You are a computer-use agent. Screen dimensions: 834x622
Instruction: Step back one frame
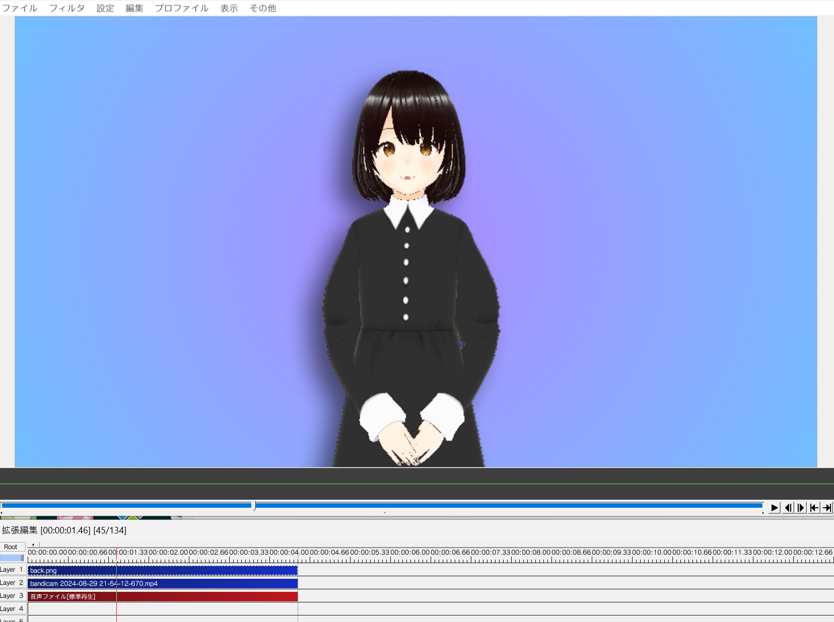tap(788, 508)
